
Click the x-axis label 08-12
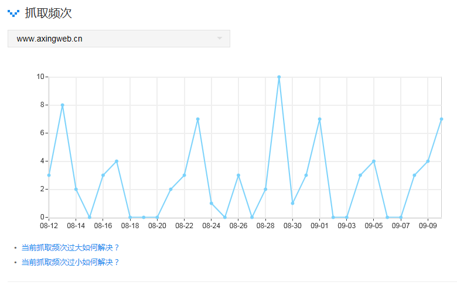click(49, 226)
